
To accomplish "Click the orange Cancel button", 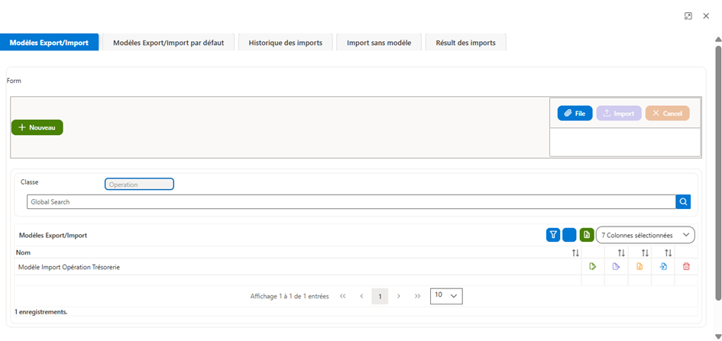I will [667, 113].
